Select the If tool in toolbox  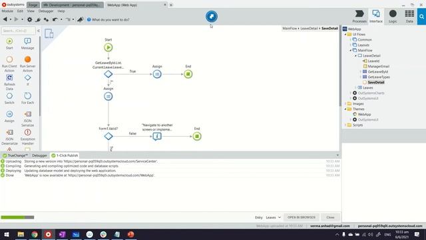tap(27, 80)
